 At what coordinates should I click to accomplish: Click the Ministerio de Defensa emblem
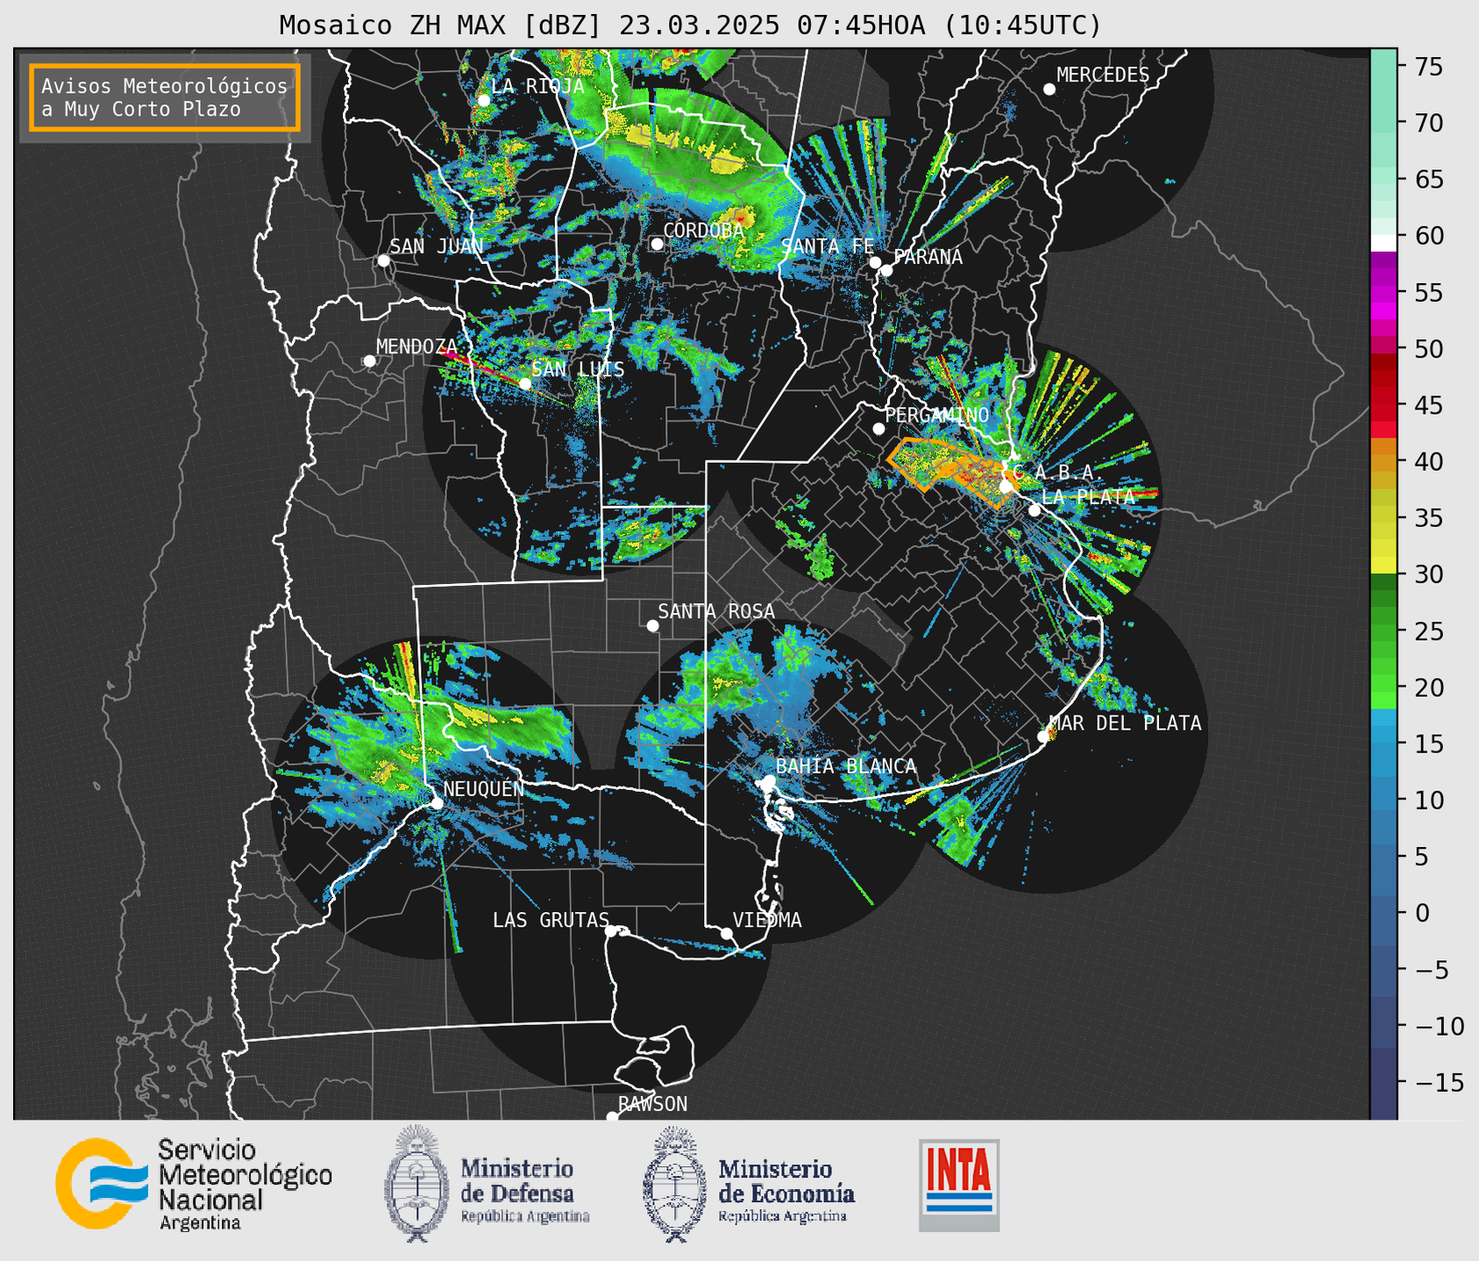pyautogui.click(x=416, y=1184)
